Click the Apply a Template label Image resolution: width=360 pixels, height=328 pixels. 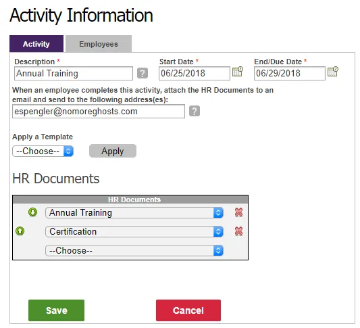[43, 137]
